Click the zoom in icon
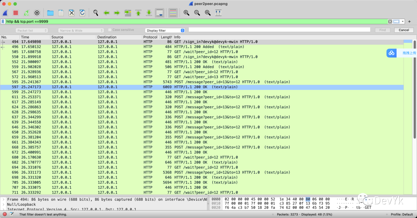Viewport: 417px width, 218px height. point(186,13)
